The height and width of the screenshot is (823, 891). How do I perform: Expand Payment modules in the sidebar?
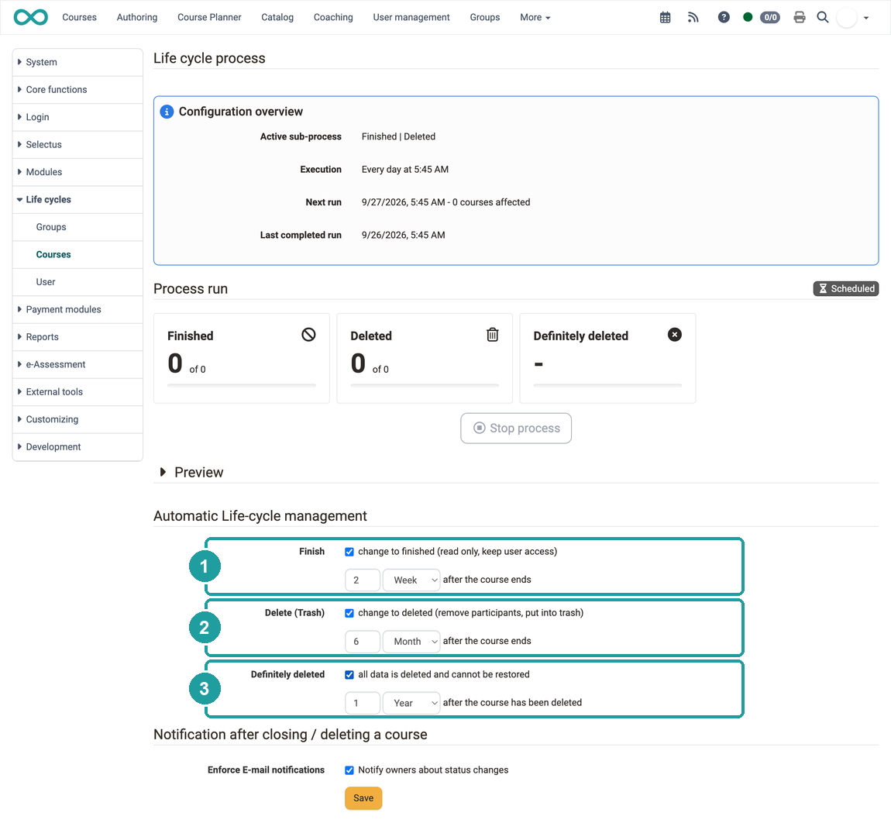[x=77, y=309]
